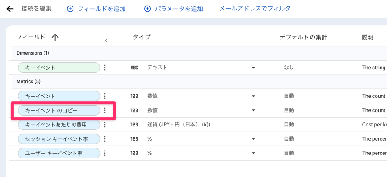Click the plus icon beside フィールドを追加
Image resolution: width=387 pixels, height=177 pixels.
(x=70, y=9)
